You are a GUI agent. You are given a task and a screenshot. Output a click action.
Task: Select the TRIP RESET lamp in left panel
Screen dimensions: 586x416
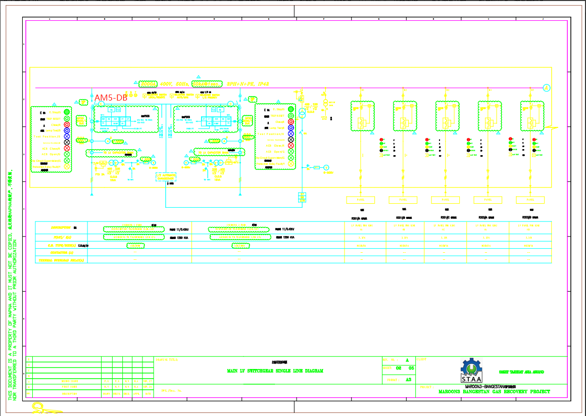coord(67,118)
